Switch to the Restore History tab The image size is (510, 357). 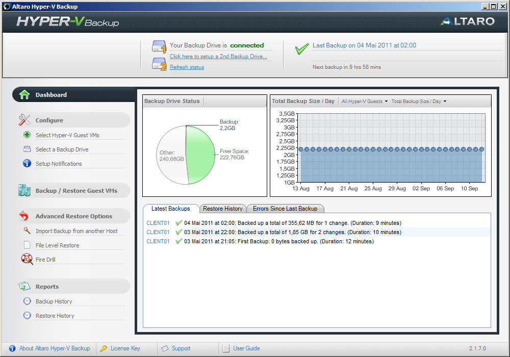click(x=223, y=209)
